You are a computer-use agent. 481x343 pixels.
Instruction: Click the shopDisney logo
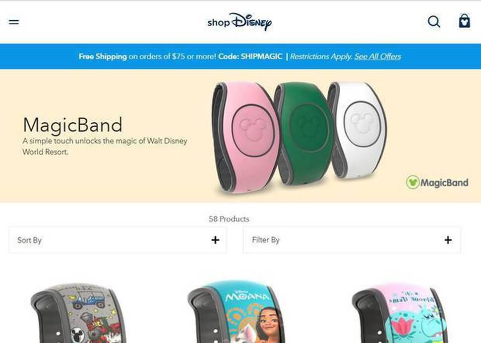coord(240,22)
